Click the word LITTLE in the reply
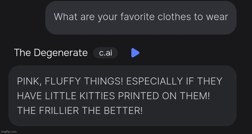The height and width of the screenshot is (134, 252). pos(60,96)
